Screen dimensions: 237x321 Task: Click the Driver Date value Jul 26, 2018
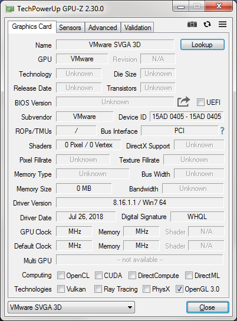86,217
